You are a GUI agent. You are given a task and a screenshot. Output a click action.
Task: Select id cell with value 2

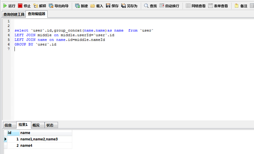click(13, 145)
